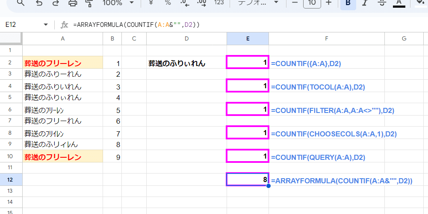The height and width of the screenshot is (214, 428).
Task: Open the fill color picker
Action: click(420, 3)
